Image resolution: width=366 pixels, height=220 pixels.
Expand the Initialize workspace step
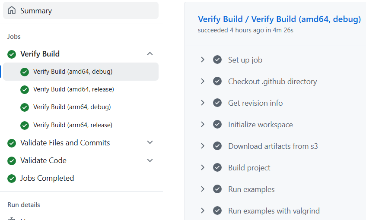202,125
